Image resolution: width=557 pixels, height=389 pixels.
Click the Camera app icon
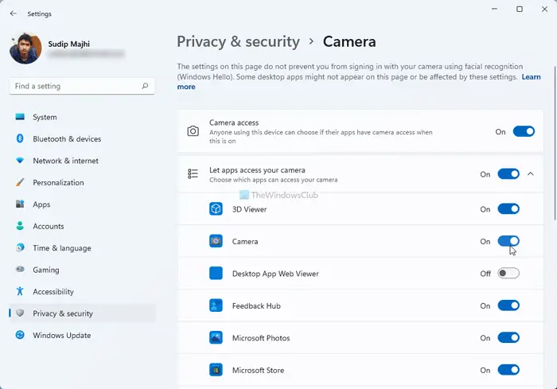(x=216, y=241)
